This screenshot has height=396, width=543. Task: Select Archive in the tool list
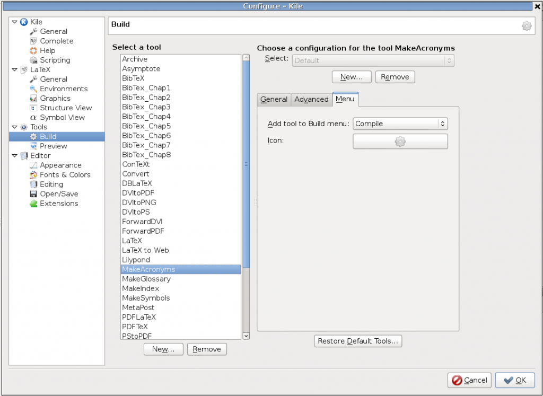[180, 59]
